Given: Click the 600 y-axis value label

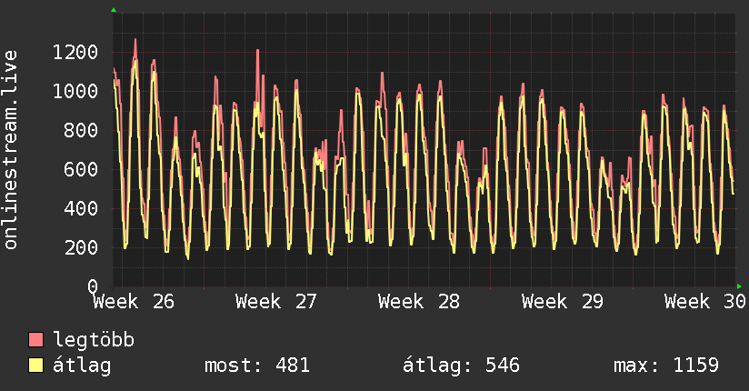Looking at the screenshot, I should point(81,169).
